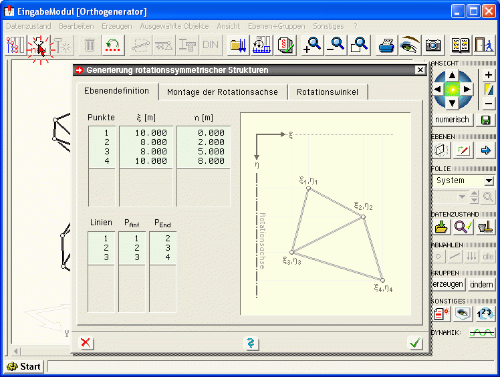Open the print function via printer icon

387,45
